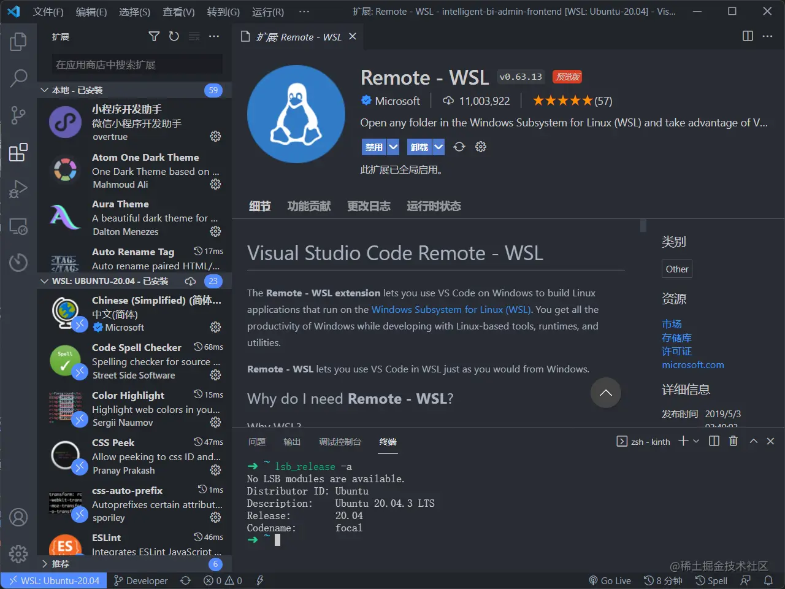Open the Search view in activity bar

(x=18, y=78)
